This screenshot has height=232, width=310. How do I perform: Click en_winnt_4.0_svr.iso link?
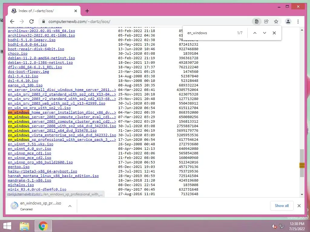[x=29, y=149]
